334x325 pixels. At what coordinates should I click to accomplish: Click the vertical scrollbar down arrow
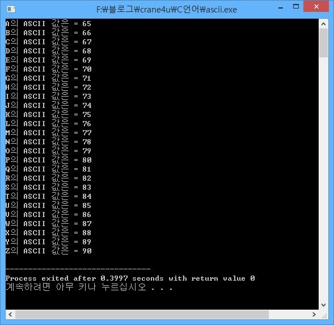(x=323, y=305)
